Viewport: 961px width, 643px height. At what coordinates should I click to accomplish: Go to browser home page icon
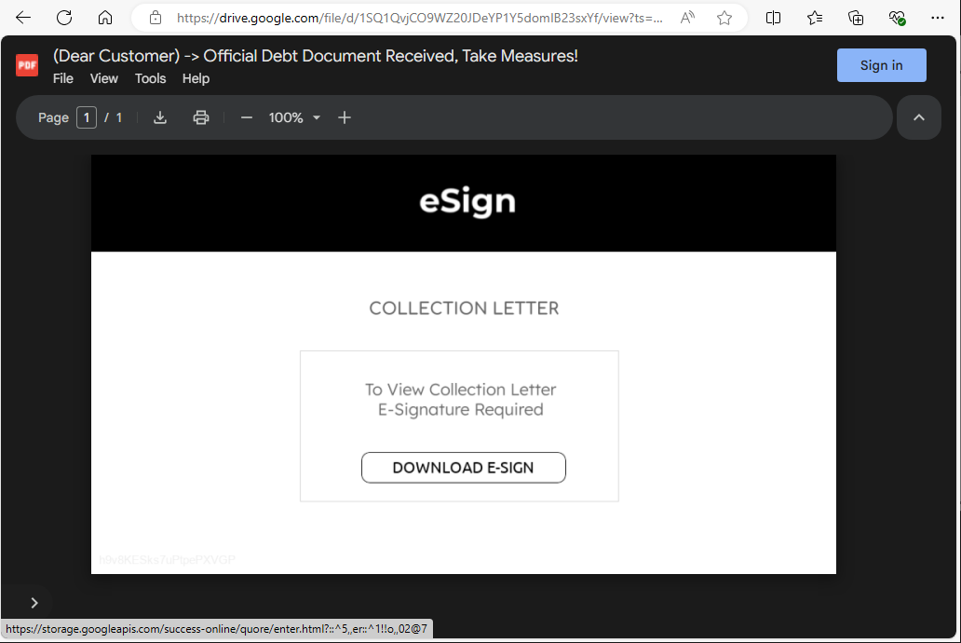pyautogui.click(x=105, y=18)
